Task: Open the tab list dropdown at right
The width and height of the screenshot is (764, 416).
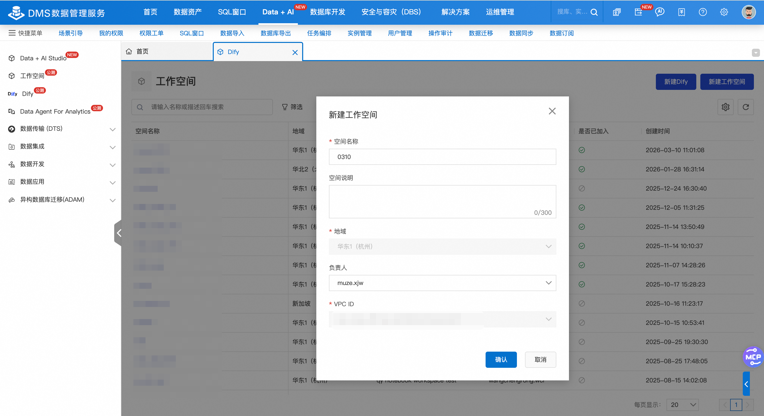Action: click(756, 53)
